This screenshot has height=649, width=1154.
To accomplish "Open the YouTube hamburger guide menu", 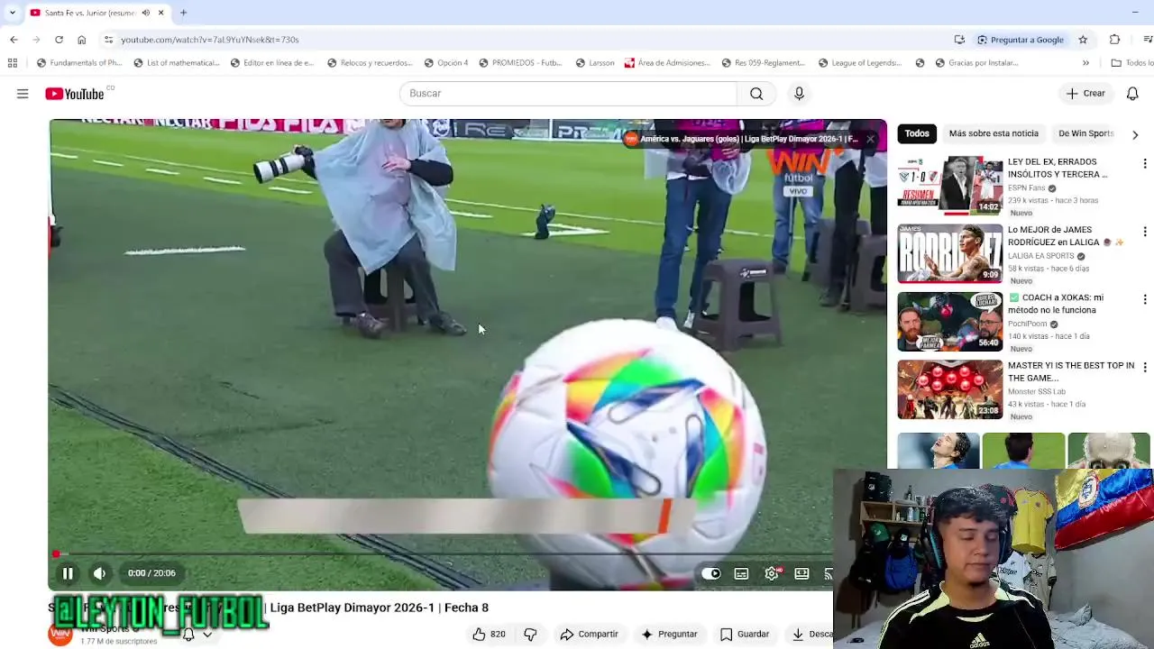I will point(23,94).
